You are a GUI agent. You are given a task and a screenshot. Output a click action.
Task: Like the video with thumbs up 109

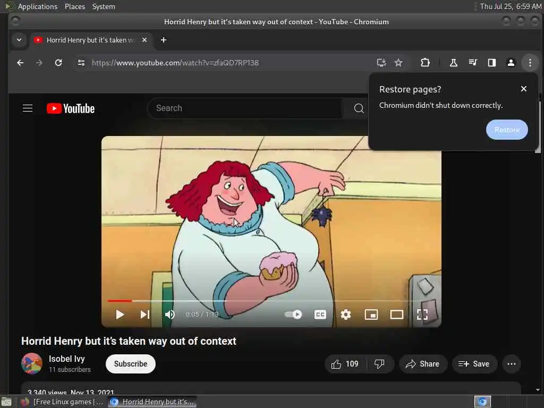pos(345,364)
